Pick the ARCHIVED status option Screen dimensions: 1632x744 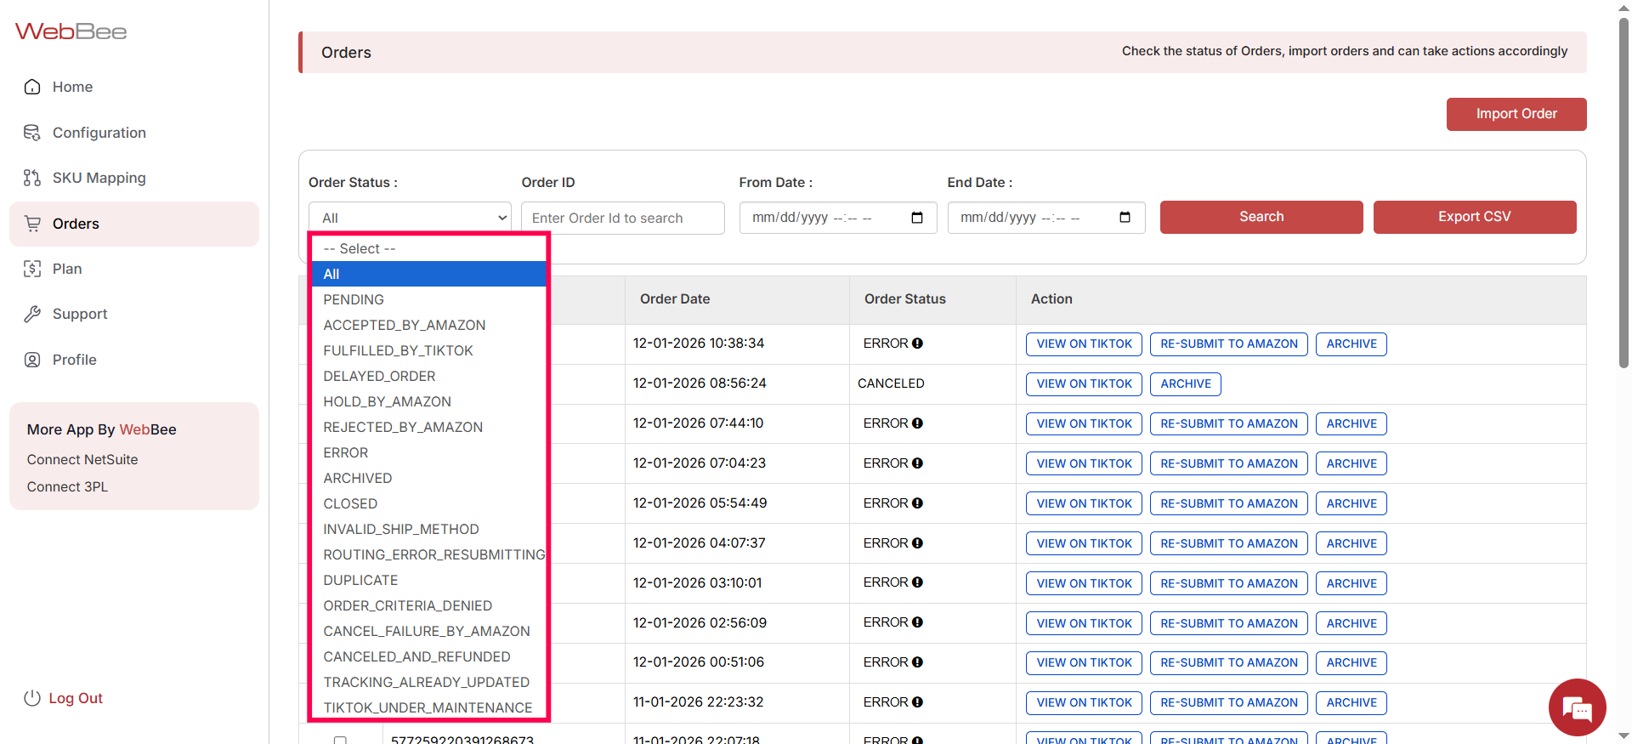pyautogui.click(x=357, y=478)
